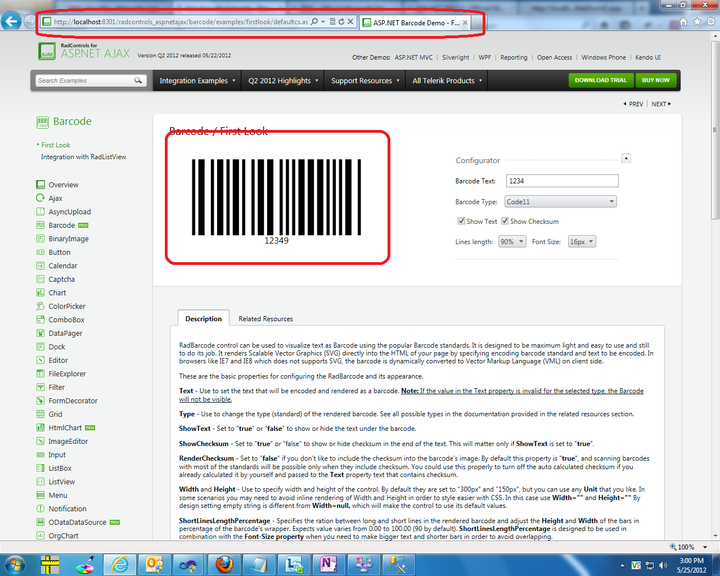Viewport: 720px width, 576px height.
Task: Open the Silverlight demos link
Action: [456, 57]
